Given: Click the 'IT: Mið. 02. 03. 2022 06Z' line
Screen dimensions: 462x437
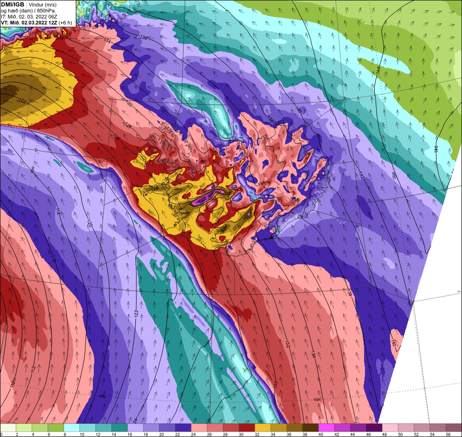Looking at the screenshot, I should tap(29, 17).
